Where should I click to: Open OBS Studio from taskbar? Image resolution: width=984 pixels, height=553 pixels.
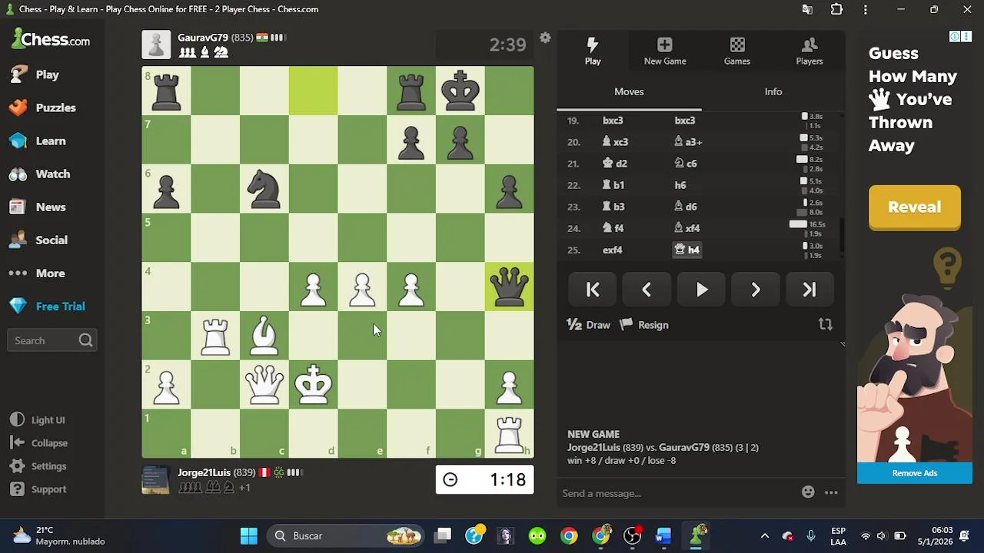pos(632,535)
